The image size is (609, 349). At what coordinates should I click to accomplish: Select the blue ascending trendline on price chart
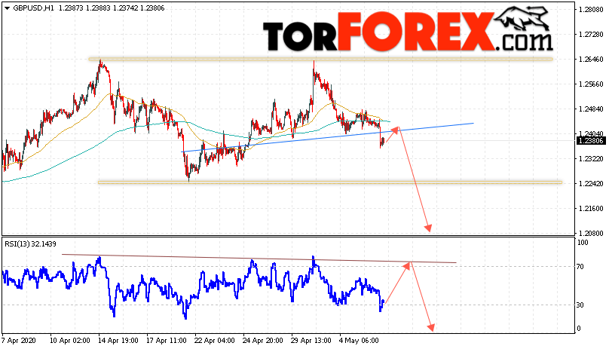pos(327,137)
